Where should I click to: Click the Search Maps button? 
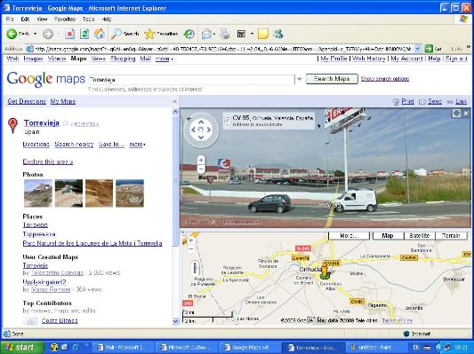point(332,79)
